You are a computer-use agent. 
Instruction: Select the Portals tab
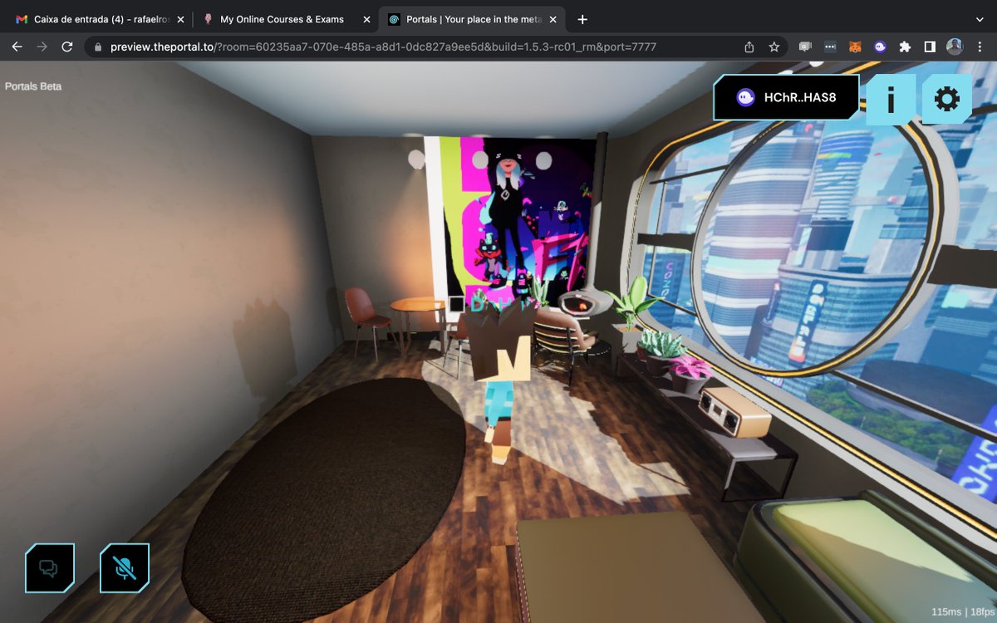click(472, 19)
